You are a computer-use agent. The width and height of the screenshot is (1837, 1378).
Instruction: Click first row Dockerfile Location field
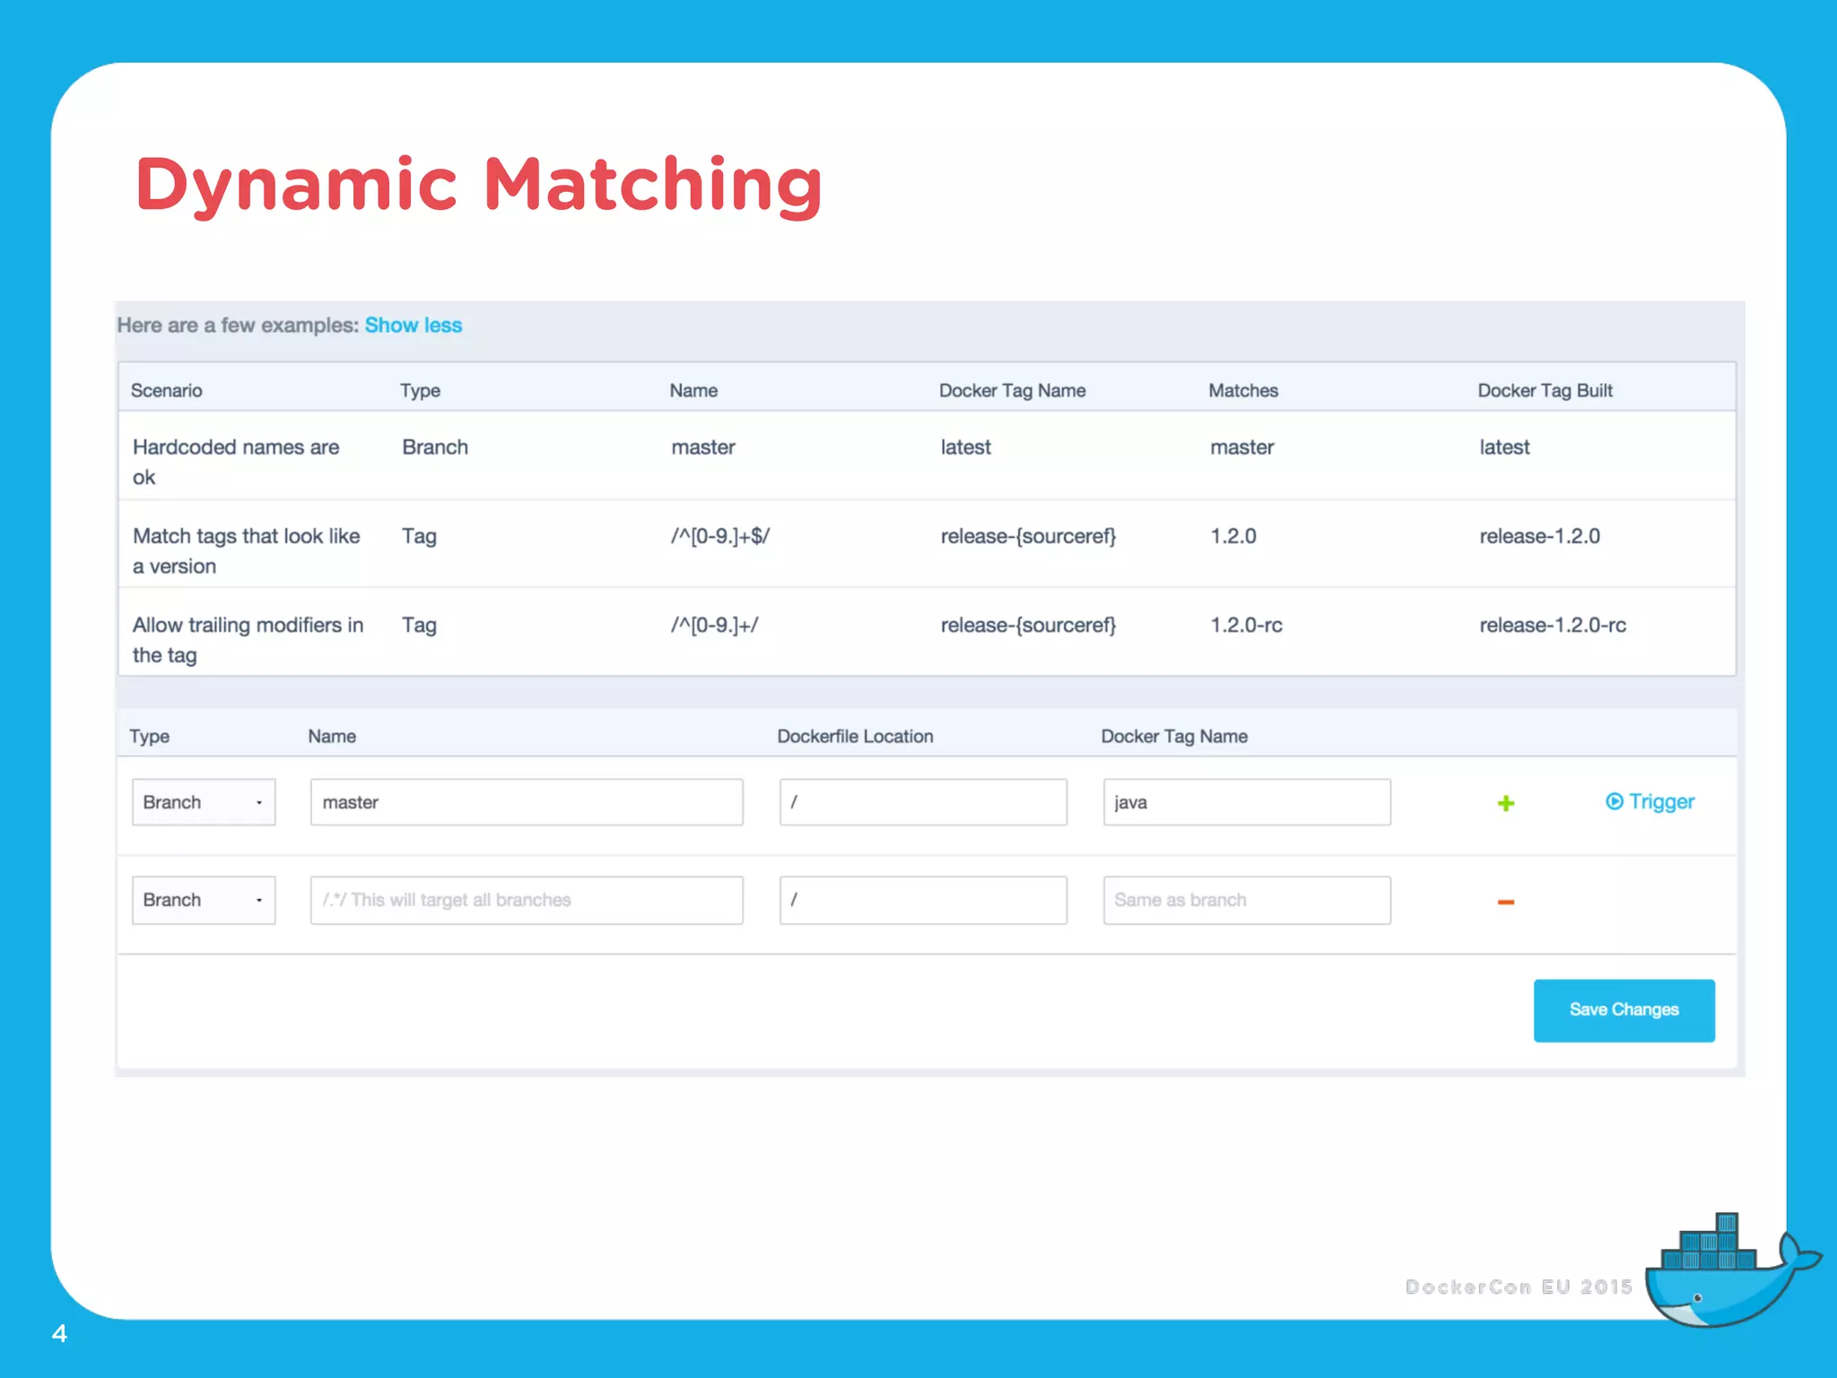(x=922, y=802)
